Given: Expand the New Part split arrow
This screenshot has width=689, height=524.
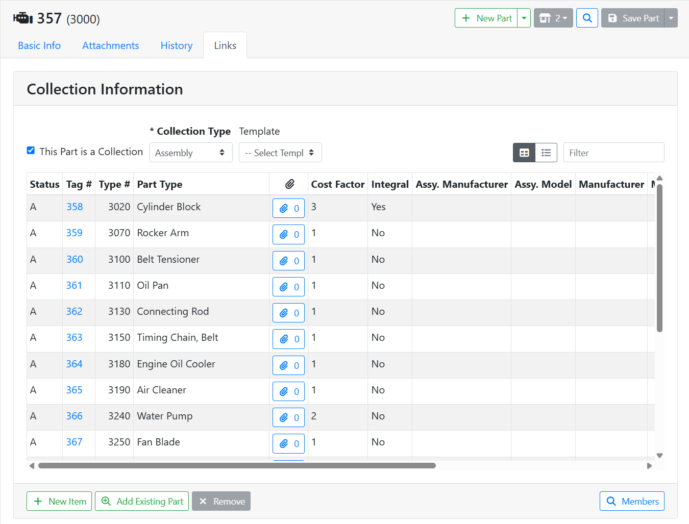Looking at the screenshot, I should 524,18.
